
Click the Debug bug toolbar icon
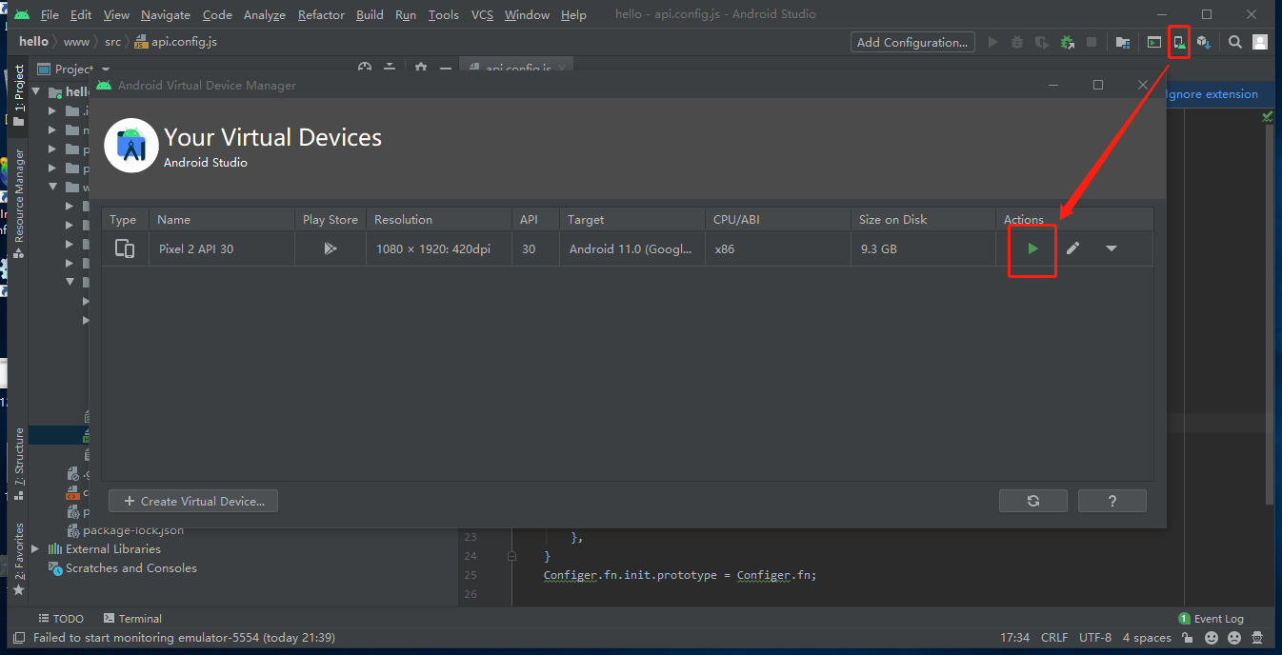pyautogui.click(x=1017, y=42)
